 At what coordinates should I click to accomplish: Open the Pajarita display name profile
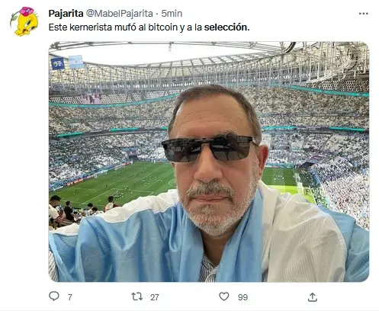point(66,14)
